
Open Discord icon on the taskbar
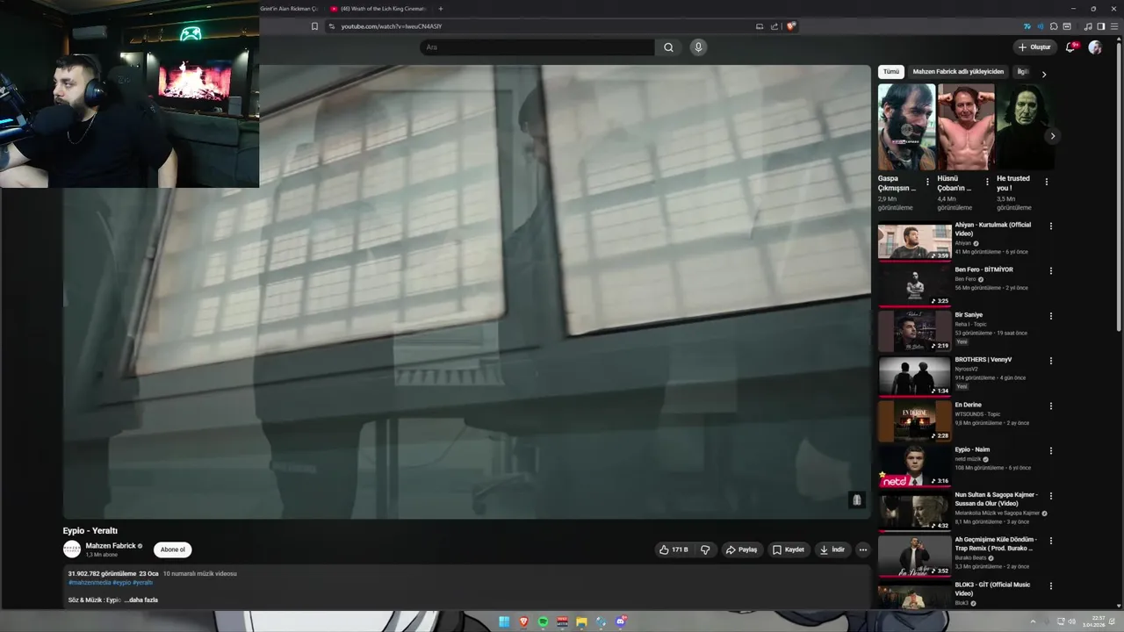coord(621,621)
